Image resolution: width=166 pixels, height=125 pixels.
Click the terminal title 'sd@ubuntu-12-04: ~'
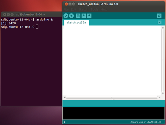point(31,15)
